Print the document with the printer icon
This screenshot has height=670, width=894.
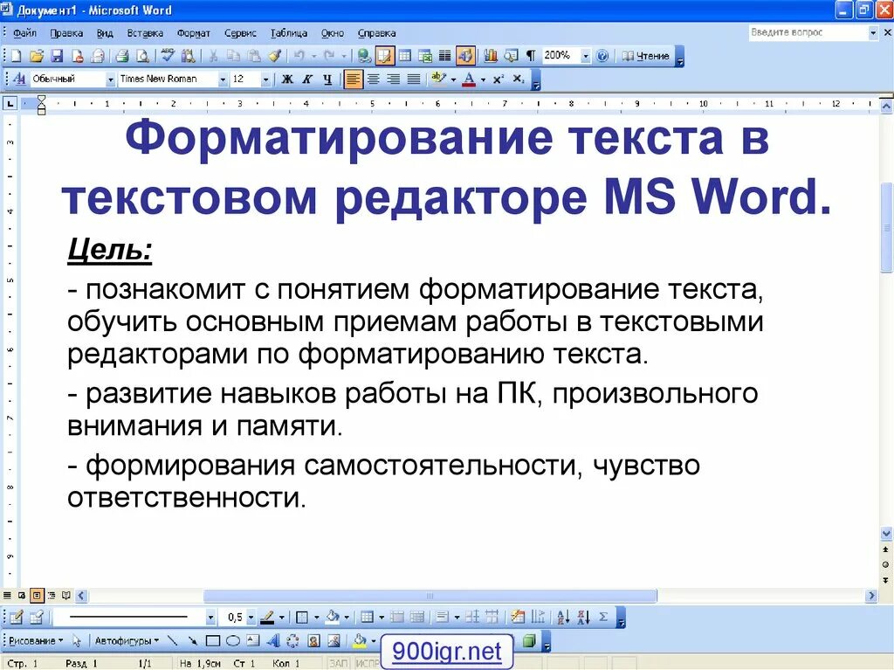122,56
